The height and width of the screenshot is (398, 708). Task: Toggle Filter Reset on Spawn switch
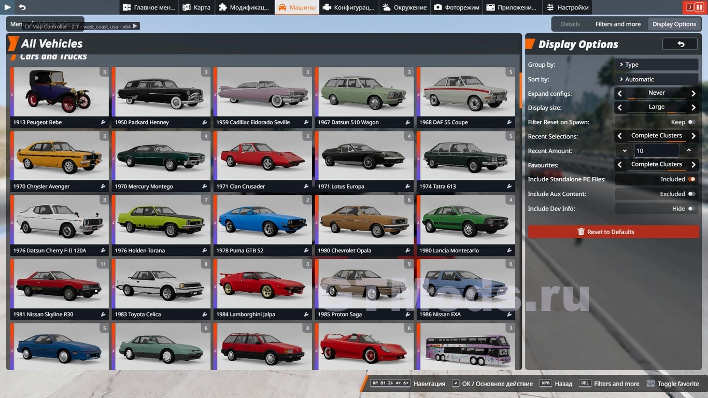tap(690, 122)
